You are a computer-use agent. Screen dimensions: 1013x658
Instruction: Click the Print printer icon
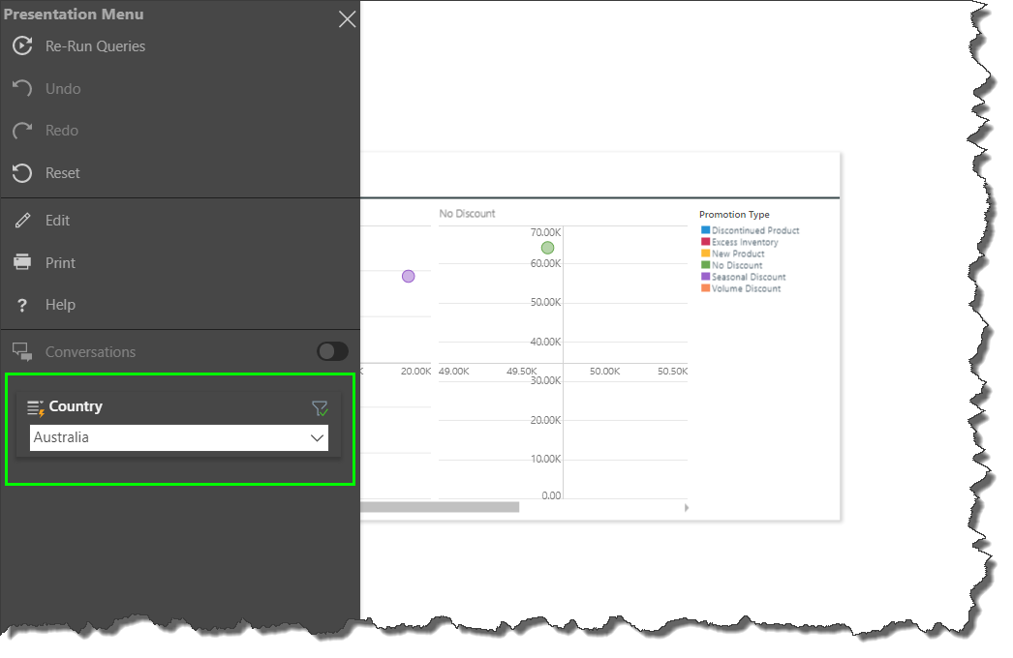click(x=21, y=262)
